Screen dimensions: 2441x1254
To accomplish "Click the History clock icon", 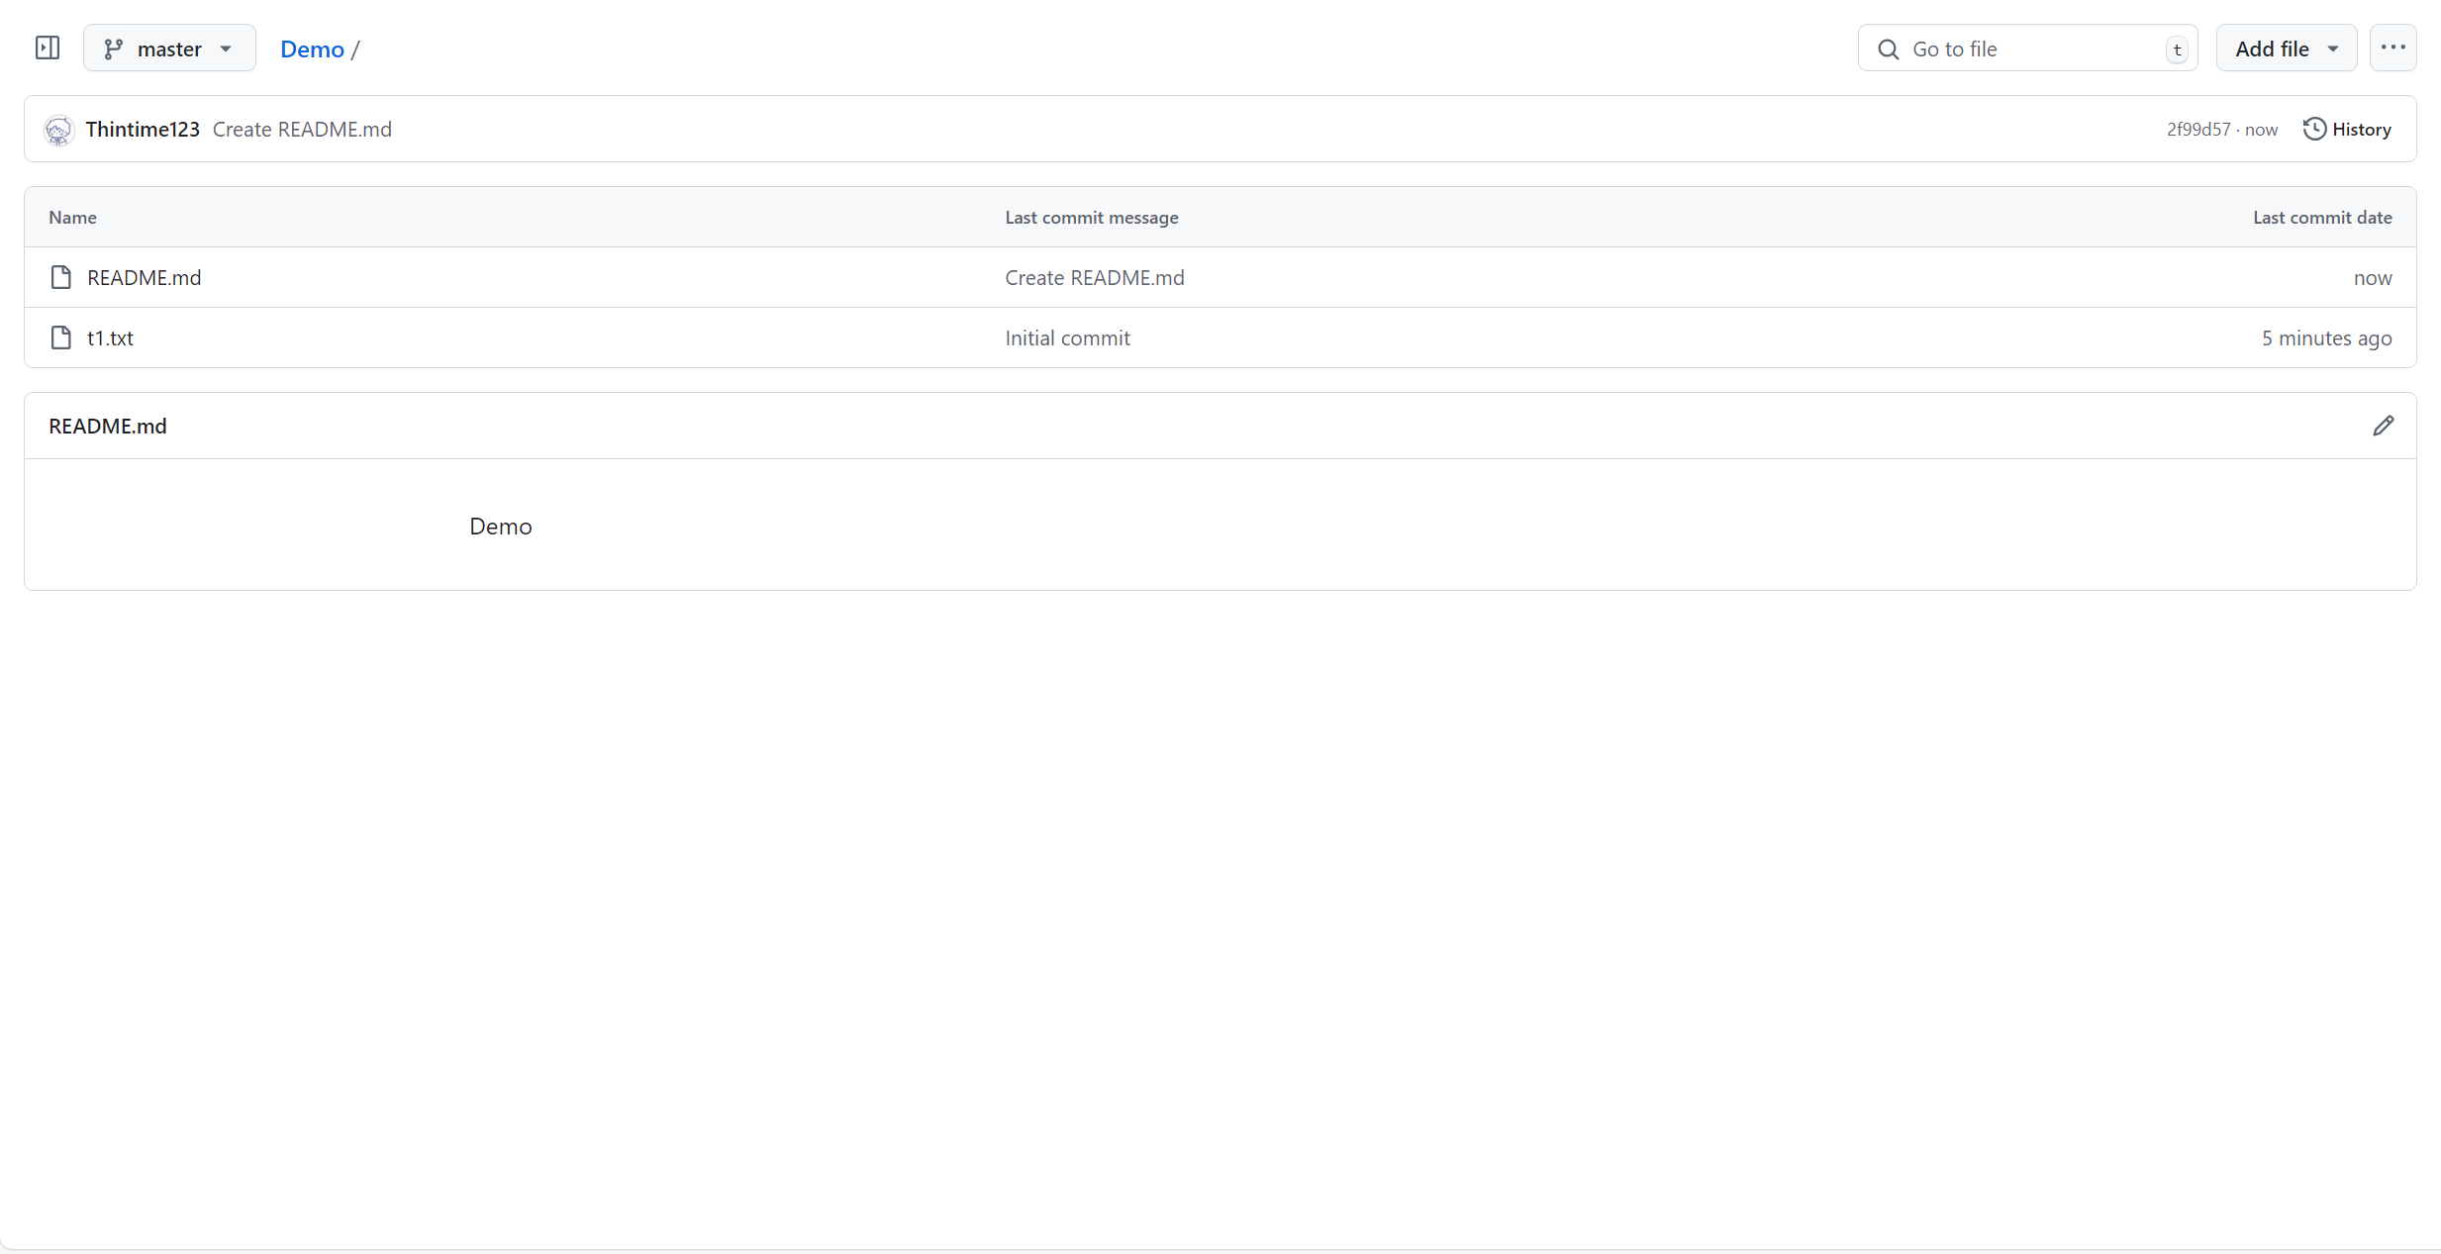I will coord(2314,130).
